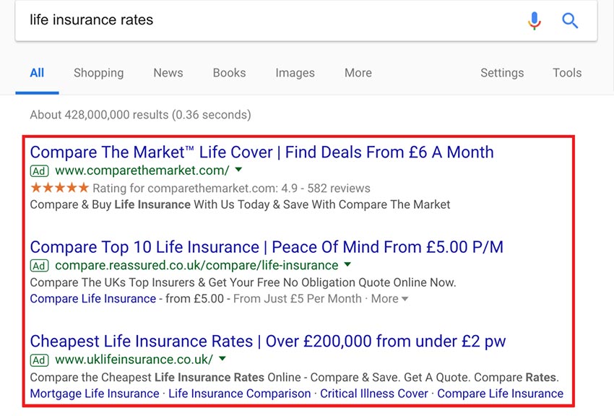Viewport: 614px width, 416px height.
Task: Expand the More search categories menu
Action: 358,73
